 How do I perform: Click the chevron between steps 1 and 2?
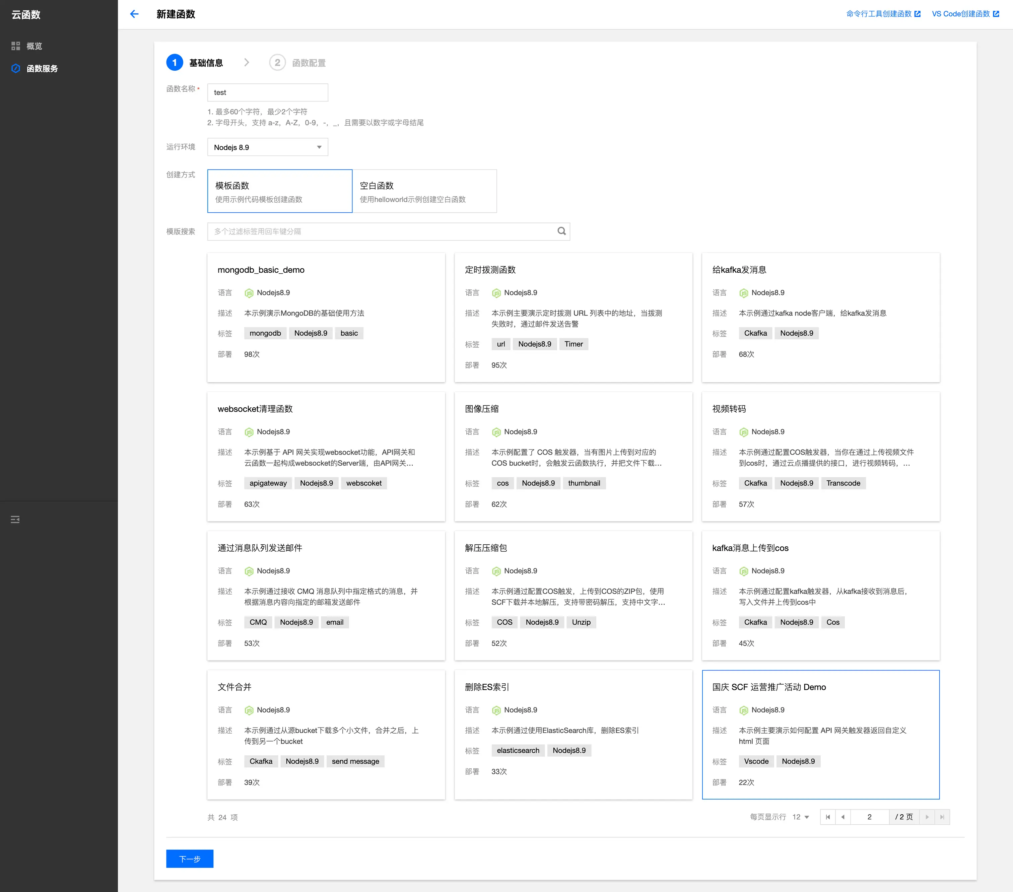(x=246, y=62)
